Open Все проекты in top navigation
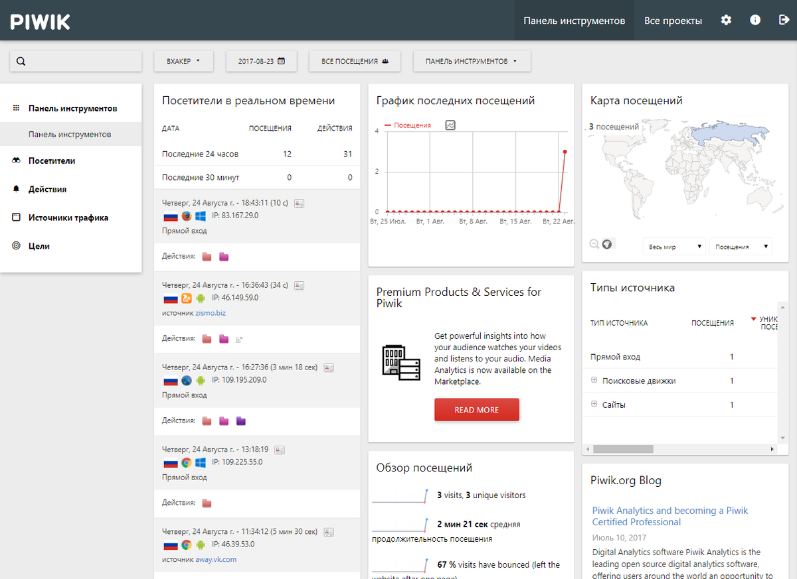The height and width of the screenshot is (579, 797). pos(673,21)
